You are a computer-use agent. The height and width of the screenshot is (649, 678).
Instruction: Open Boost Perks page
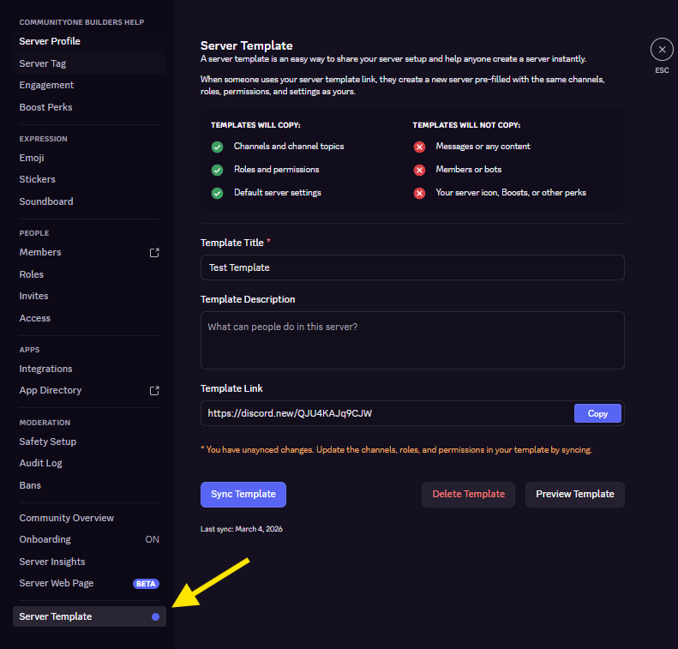pyautogui.click(x=89, y=107)
